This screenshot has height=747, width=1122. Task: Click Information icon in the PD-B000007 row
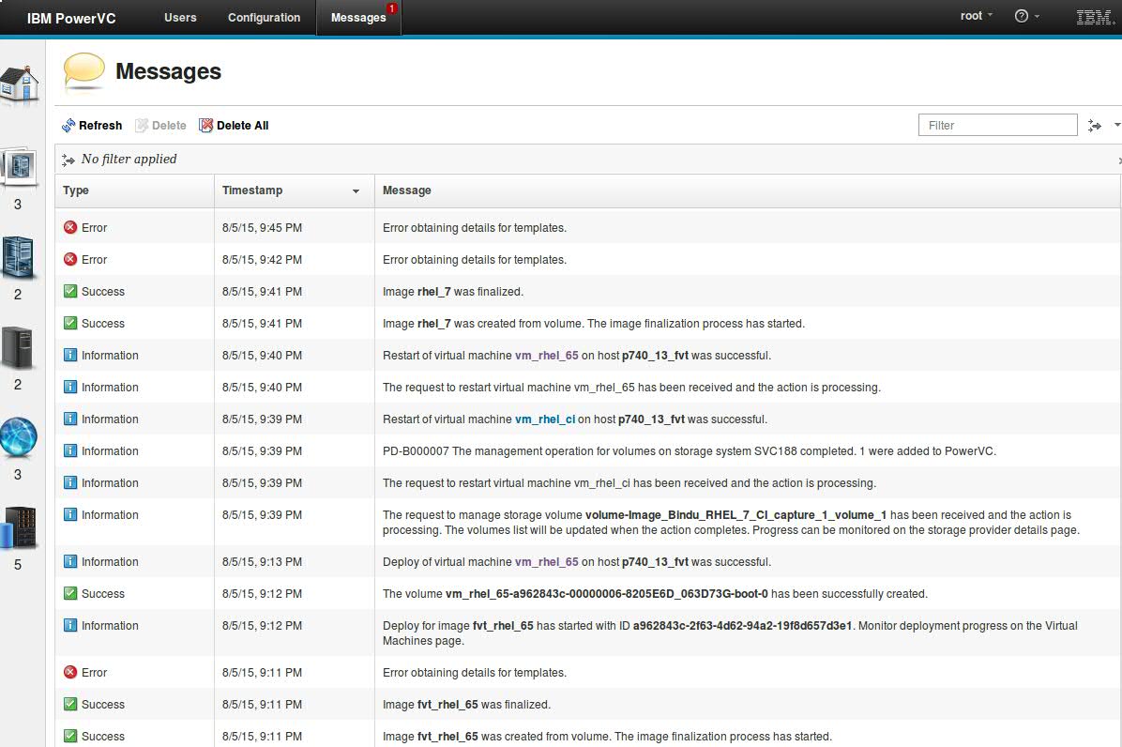[x=70, y=450]
